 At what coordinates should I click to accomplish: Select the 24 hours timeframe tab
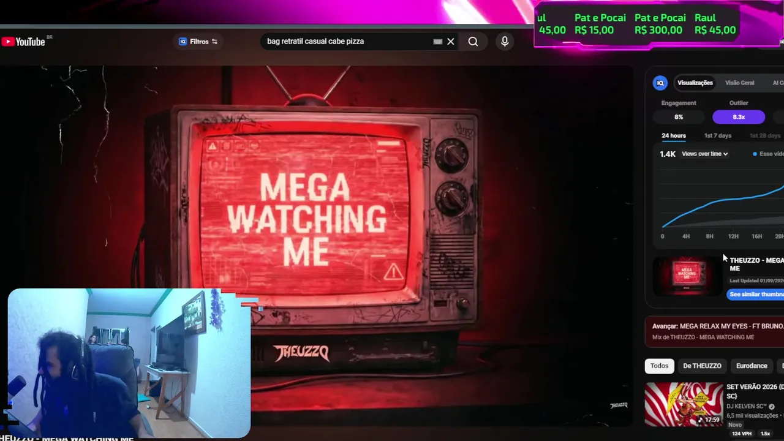[x=673, y=136]
